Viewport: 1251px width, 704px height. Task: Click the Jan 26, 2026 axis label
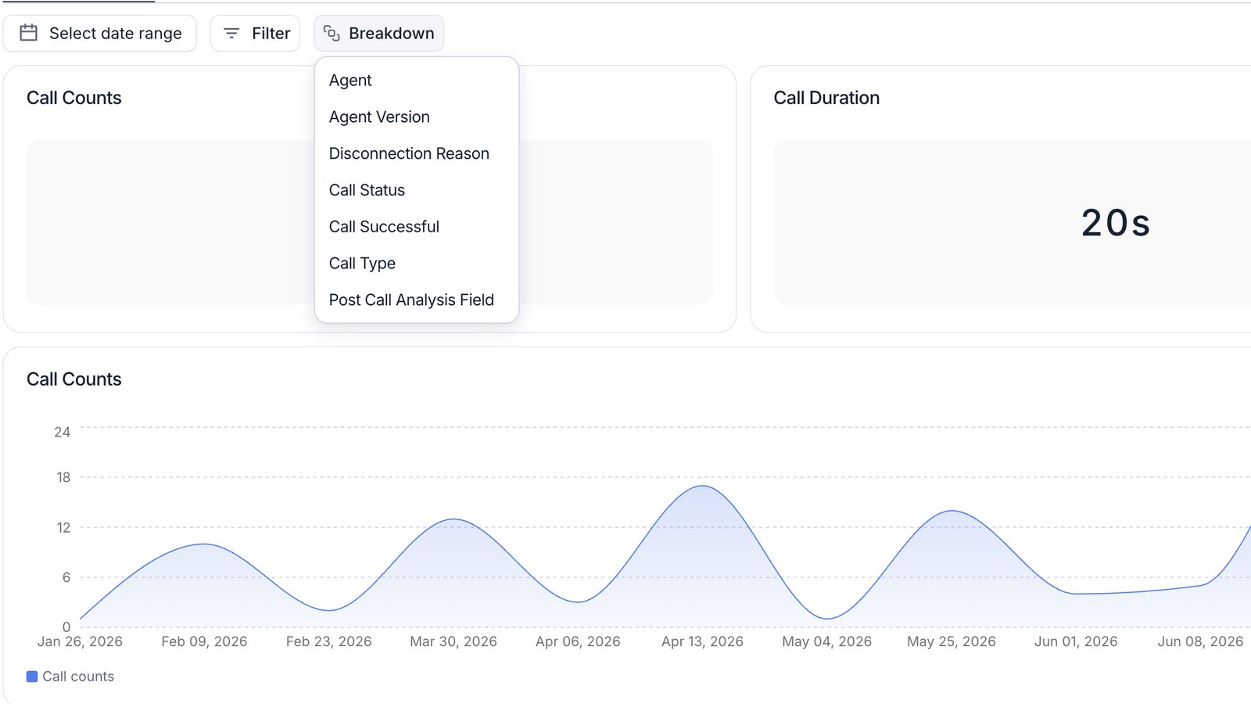pyautogui.click(x=80, y=641)
